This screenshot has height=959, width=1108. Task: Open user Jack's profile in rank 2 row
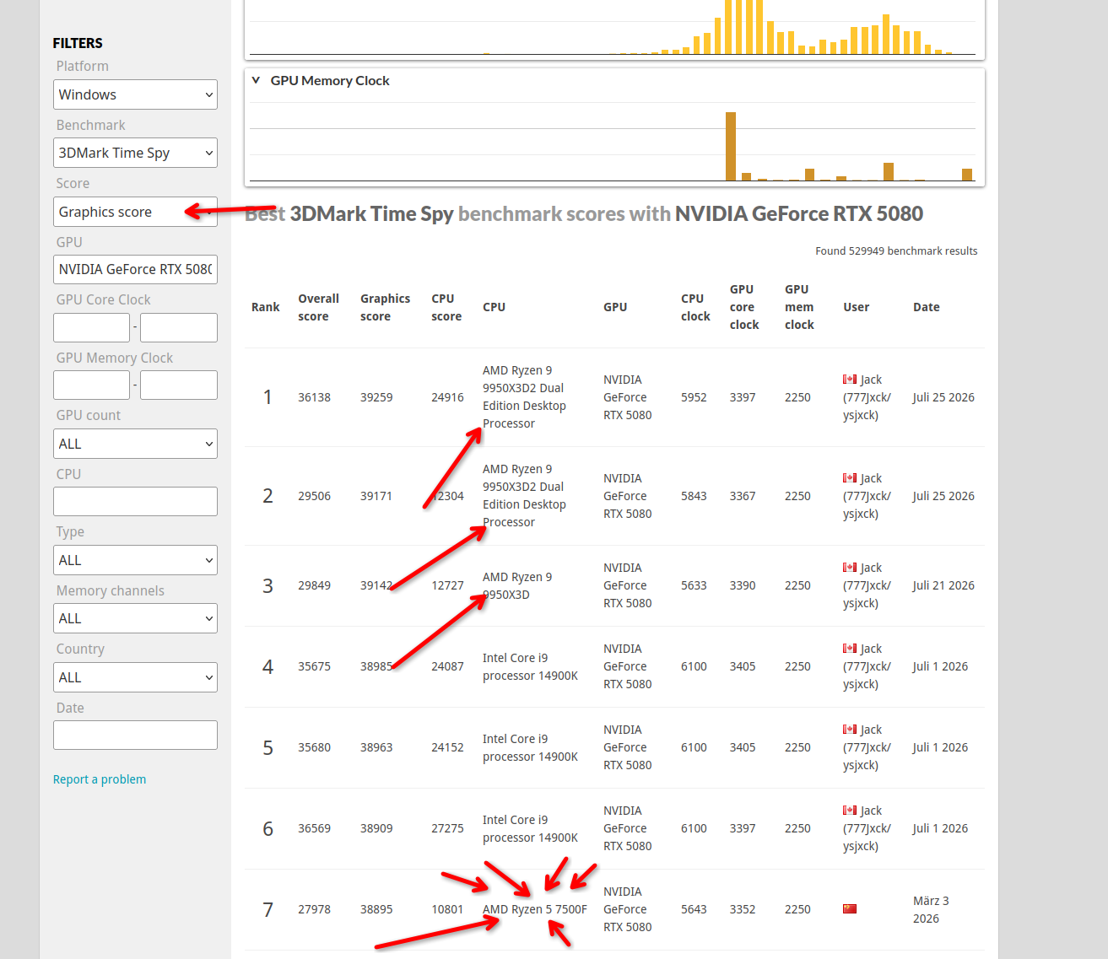(x=867, y=496)
